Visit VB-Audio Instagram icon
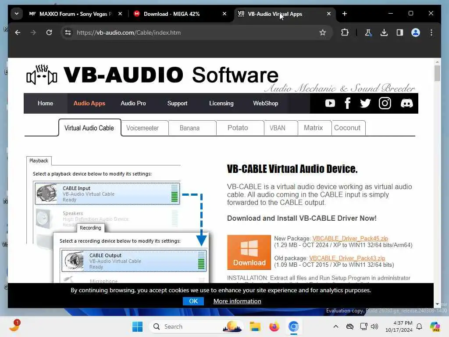The height and width of the screenshot is (337, 449). coord(385,103)
